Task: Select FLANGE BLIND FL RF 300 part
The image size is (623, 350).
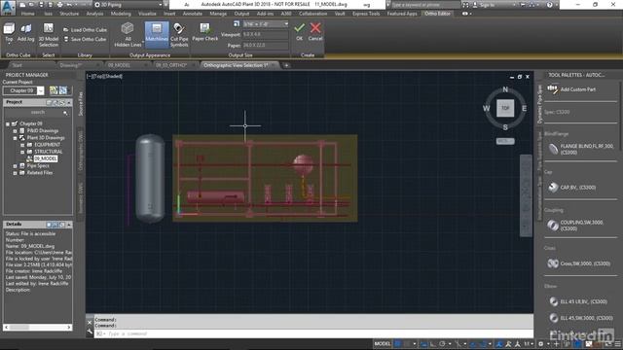Action: click(580, 149)
